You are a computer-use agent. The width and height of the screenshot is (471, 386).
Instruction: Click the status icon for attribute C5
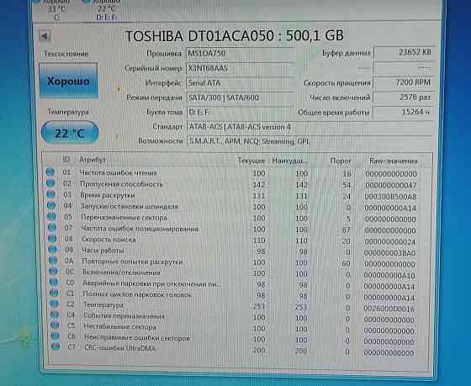coord(55,325)
